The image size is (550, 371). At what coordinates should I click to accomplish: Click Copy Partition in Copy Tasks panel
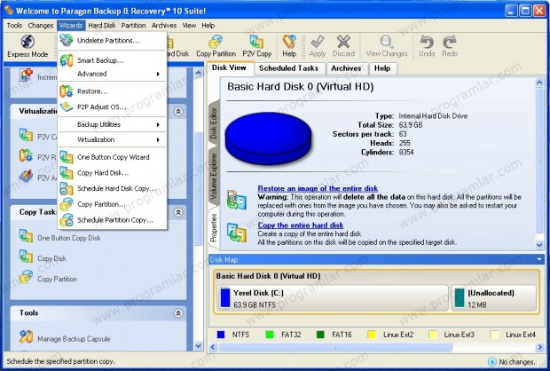click(57, 279)
